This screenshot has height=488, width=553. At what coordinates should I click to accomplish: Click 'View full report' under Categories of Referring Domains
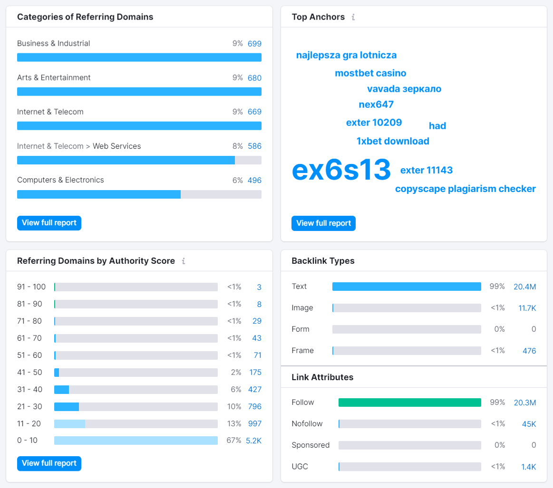(49, 223)
